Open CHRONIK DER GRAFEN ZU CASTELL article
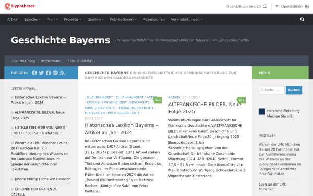 click(x=34, y=192)
